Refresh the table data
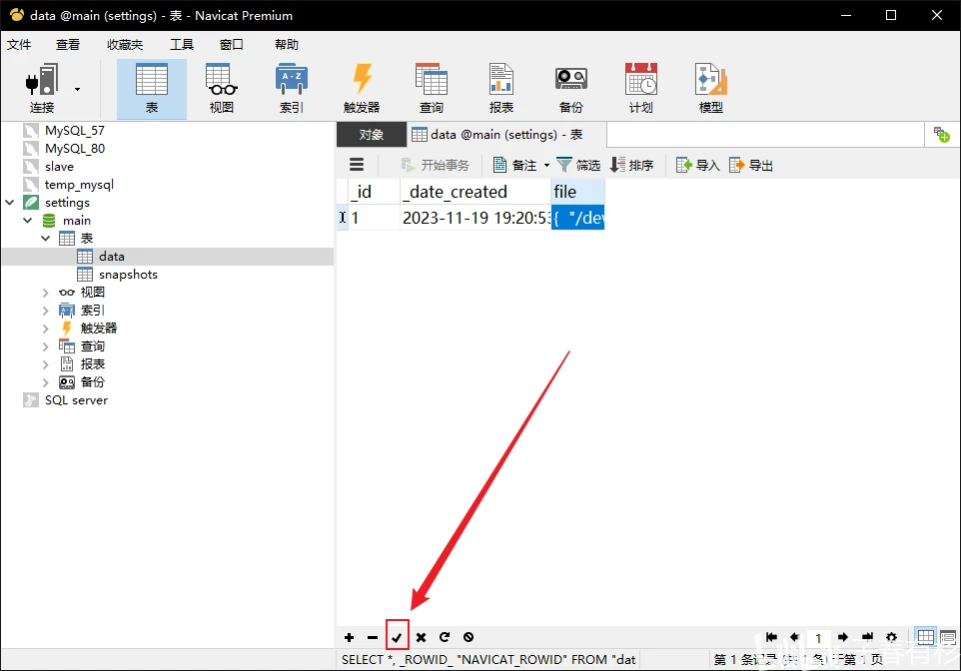 (x=445, y=637)
